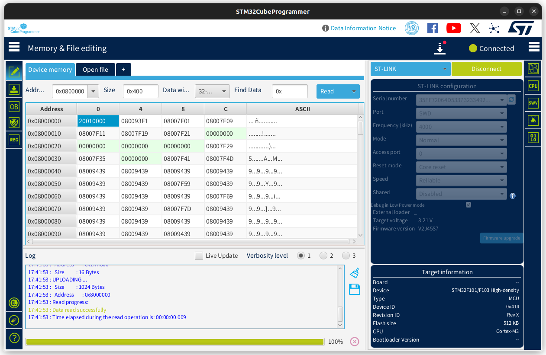Click the operation progress bar
Screen dimensions: 546x355
[175, 342]
